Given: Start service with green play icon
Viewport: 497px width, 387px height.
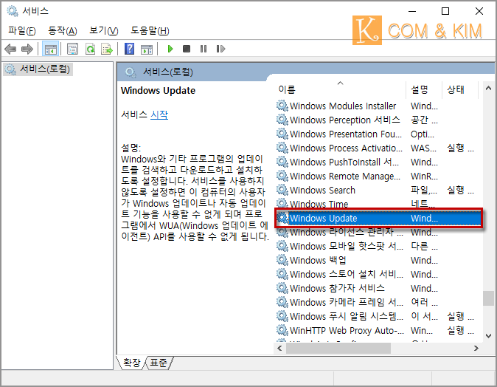Looking at the screenshot, I should tap(170, 49).
